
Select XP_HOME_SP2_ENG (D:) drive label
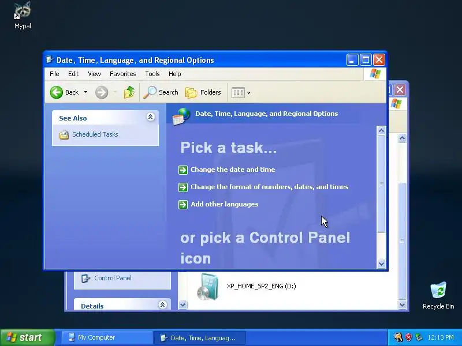262,286
